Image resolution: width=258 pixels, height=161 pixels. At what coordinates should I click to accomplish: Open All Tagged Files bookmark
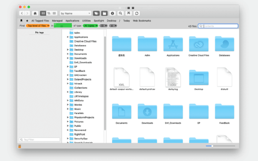[40, 21]
